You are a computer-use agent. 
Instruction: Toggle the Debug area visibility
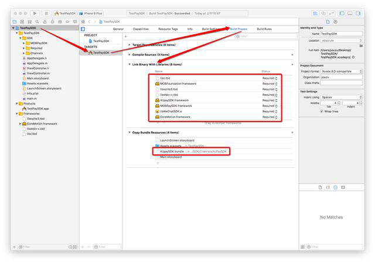350,13
